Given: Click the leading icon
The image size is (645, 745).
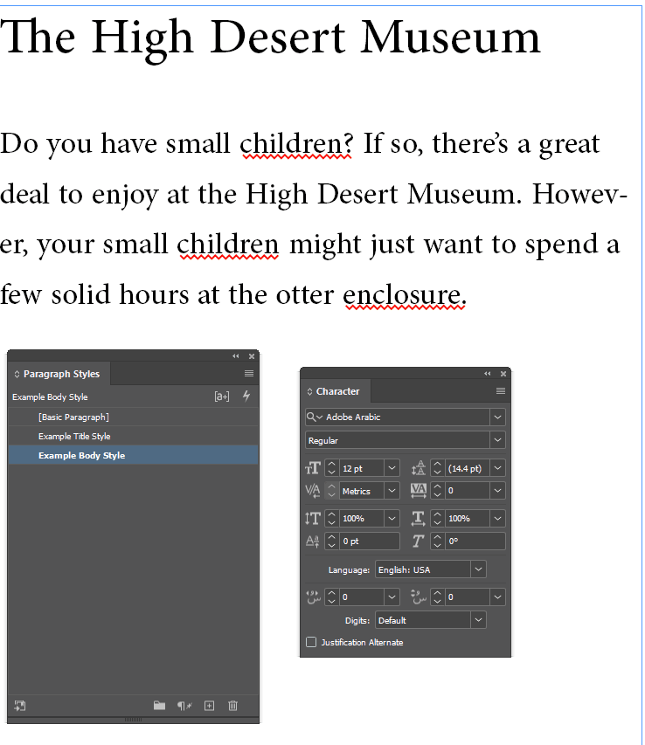Looking at the screenshot, I should [419, 468].
